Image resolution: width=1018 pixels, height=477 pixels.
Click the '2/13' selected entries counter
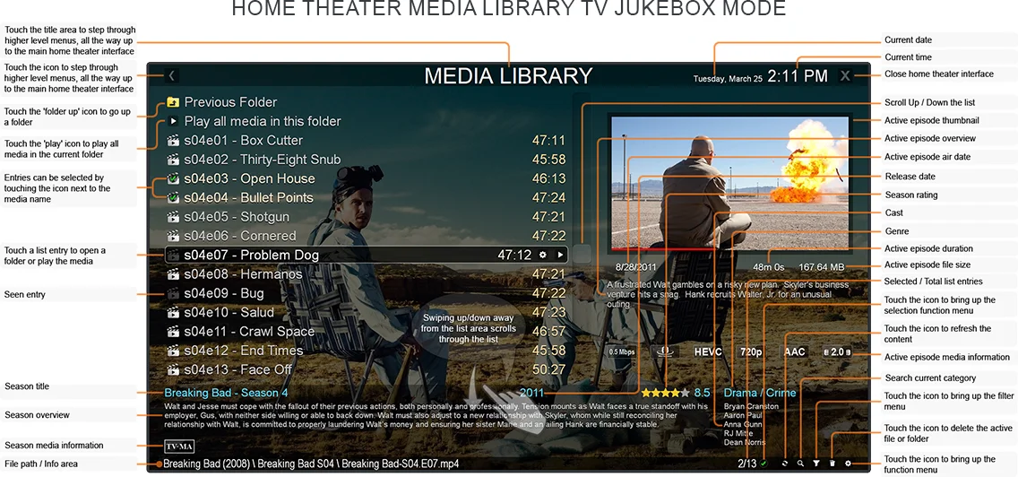pos(747,464)
